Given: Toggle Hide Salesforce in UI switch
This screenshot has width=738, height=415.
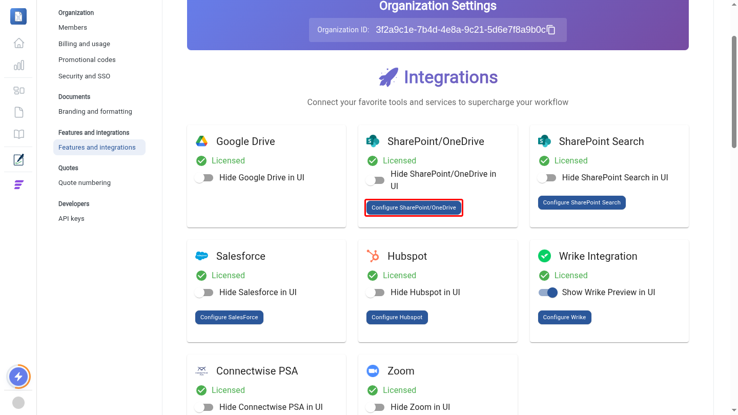Looking at the screenshot, I should (x=204, y=293).
